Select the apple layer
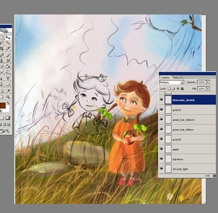This screenshot has height=213, width=218. (x=191, y=149)
